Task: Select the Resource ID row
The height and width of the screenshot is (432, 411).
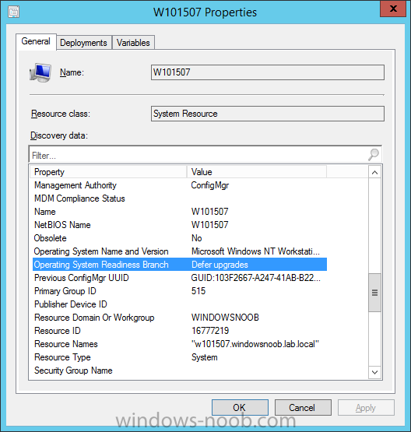Action: point(180,331)
